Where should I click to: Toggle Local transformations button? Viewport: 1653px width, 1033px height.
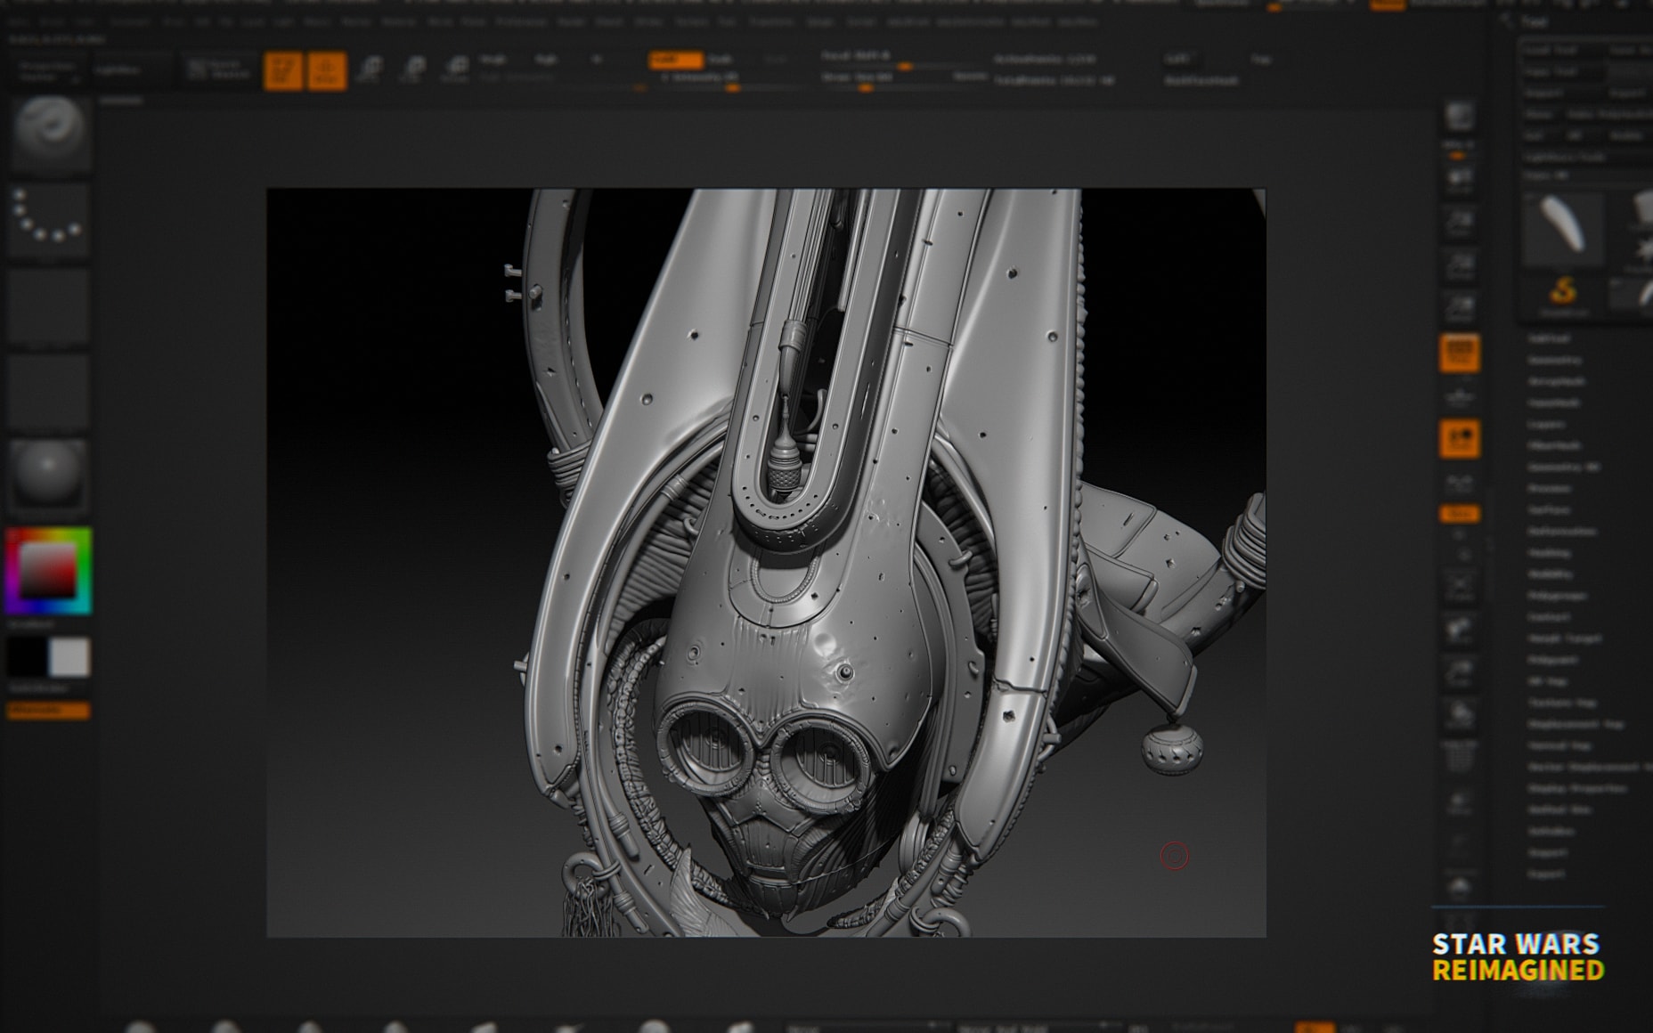pyautogui.click(x=1459, y=438)
